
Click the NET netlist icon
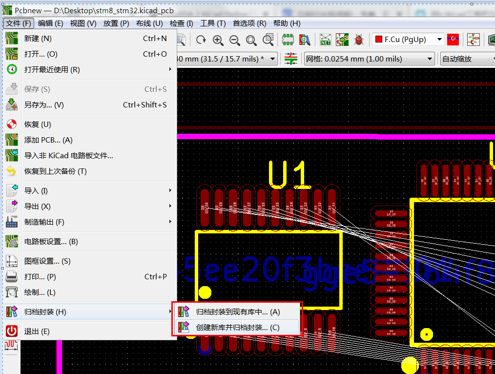click(x=326, y=40)
